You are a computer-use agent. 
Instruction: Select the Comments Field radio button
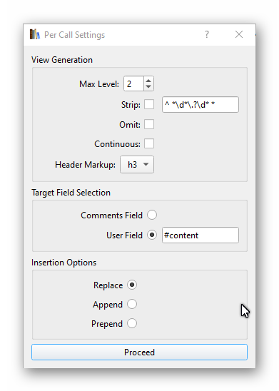coord(152,215)
